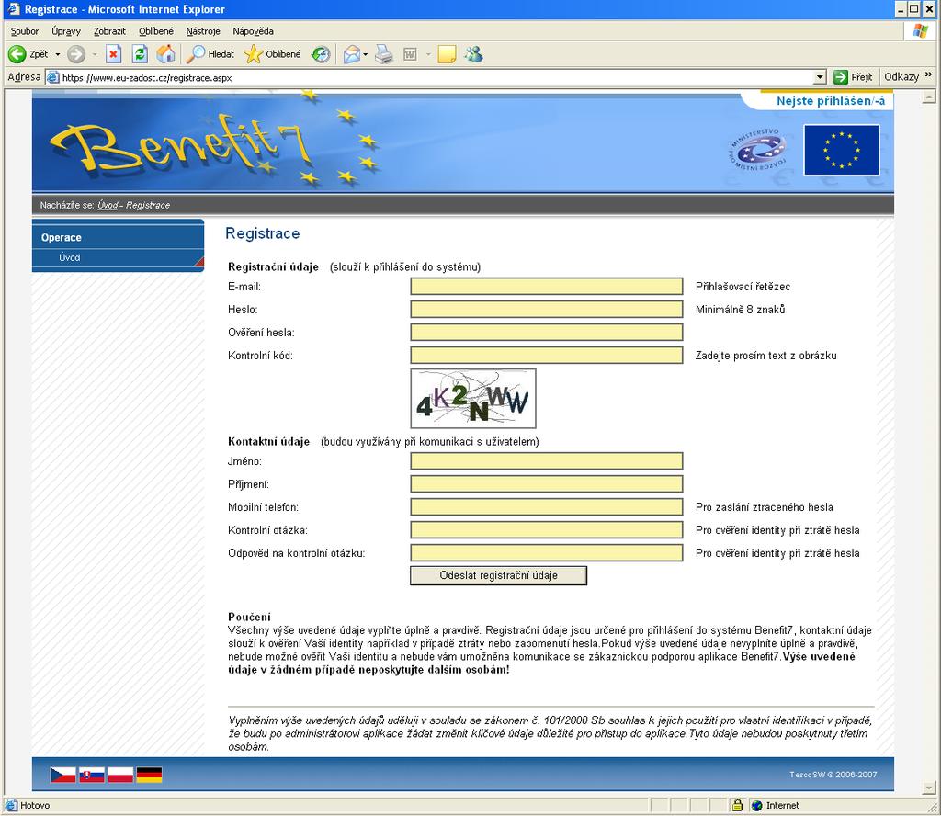Print the page with the printer icon
Image resolution: width=941 pixels, height=816 pixels.
383,54
